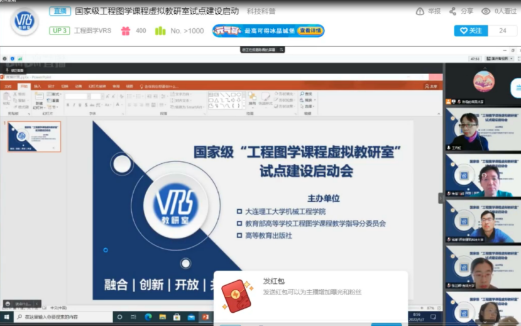Toggle bold formatting in PowerPoint ribbon
The image size is (521, 326).
pos(67,105)
